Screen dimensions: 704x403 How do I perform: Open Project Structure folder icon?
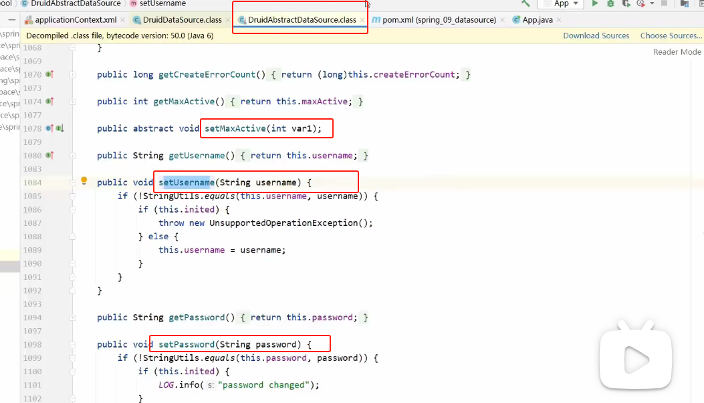coord(685,3)
